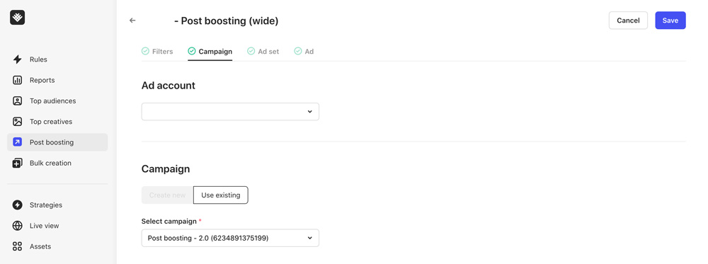708x264 pixels.
Task: Switch to the Filters step tab
Action: coord(157,52)
